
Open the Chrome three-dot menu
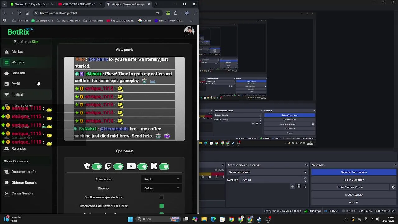coord(194,13)
